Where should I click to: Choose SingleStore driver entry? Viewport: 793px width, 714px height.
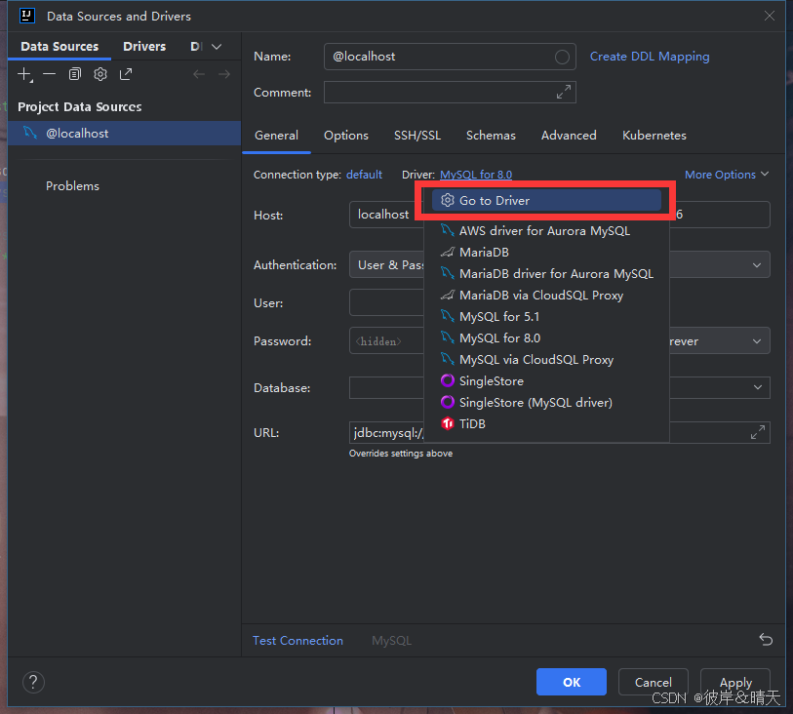[x=546, y=380]
